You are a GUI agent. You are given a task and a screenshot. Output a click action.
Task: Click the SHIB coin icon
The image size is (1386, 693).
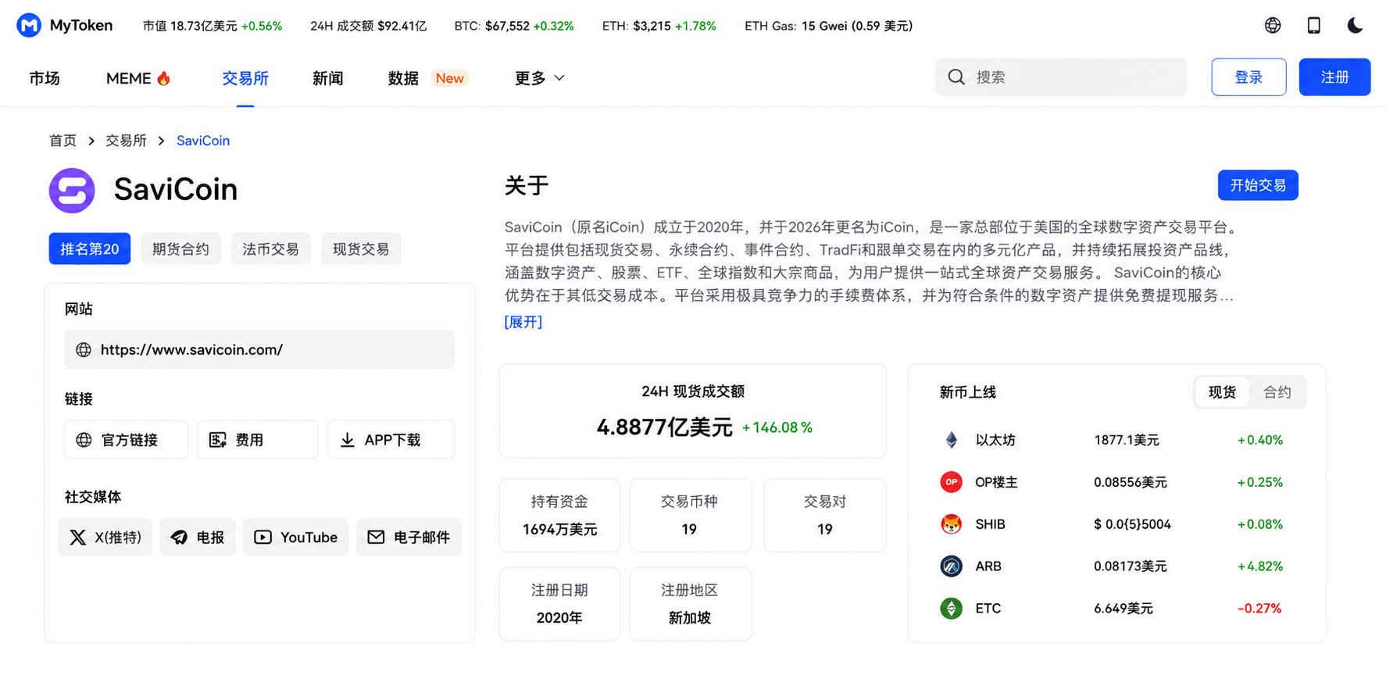click(x=951, y=524)
